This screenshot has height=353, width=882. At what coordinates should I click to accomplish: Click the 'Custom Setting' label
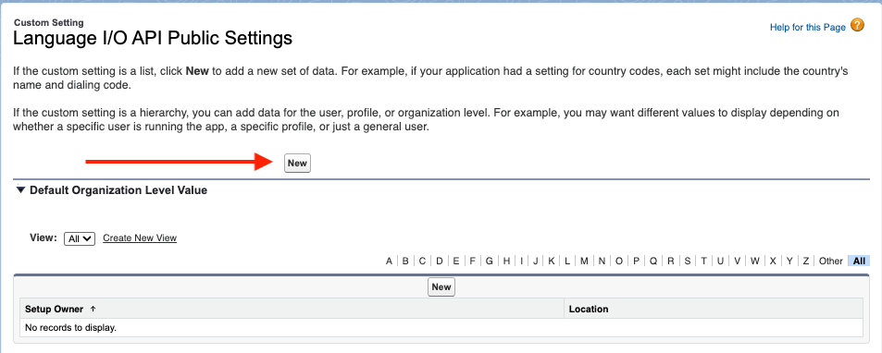coord(49,22)
